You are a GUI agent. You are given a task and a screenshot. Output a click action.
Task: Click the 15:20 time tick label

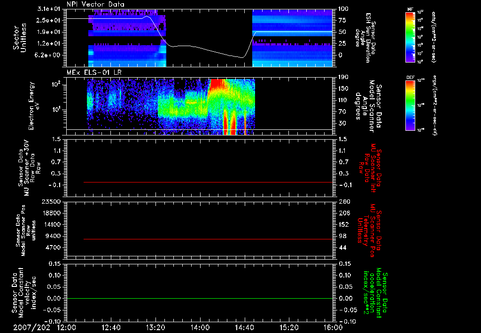click(289, 327)
